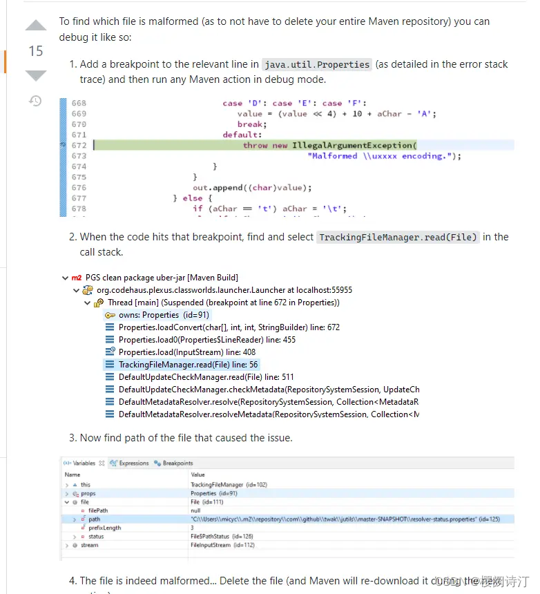The height and width of the screenshot is (594, 540).
Task: Click the java.util.Properties inline code
Action: (x=316, y=64)
